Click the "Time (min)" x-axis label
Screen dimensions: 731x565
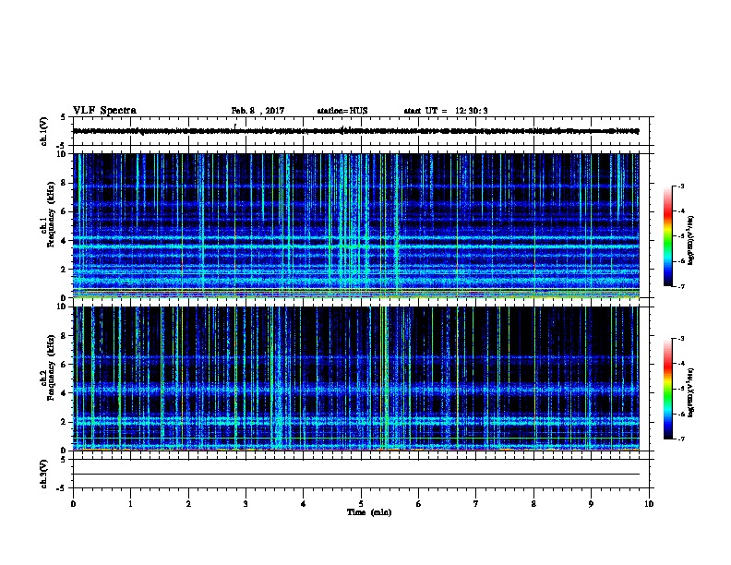click(369, 512)
